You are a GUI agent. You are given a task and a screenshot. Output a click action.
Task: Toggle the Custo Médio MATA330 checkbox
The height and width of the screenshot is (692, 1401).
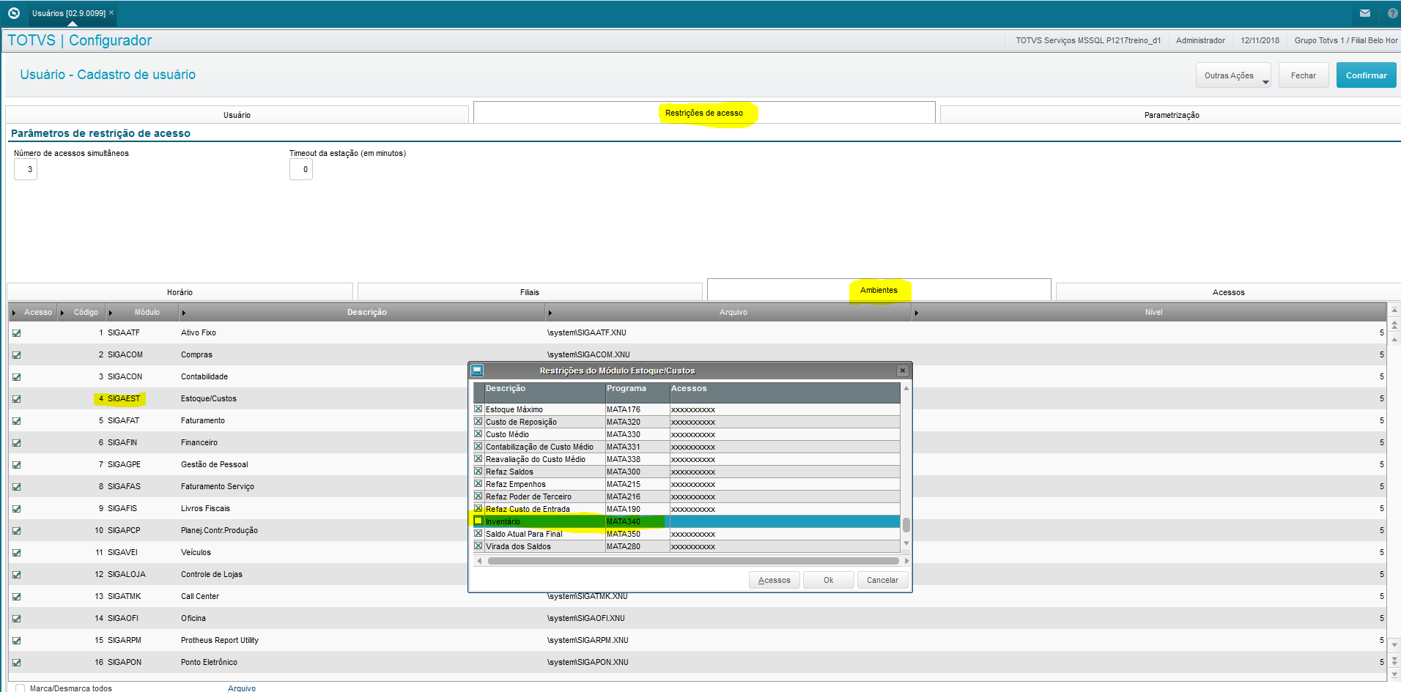(478, 434)
